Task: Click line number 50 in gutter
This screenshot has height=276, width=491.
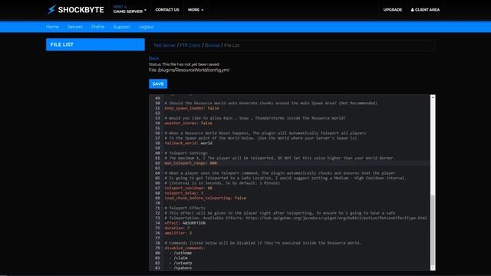Action: (157, 103)
